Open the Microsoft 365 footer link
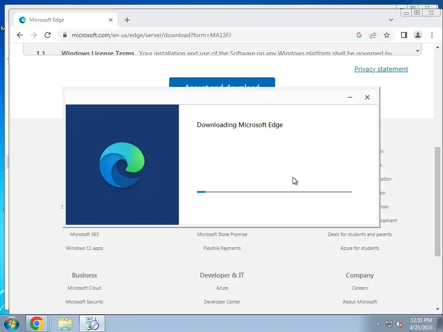Image resolution: width=443 pixels, height=332 pixels. [84, 234]
